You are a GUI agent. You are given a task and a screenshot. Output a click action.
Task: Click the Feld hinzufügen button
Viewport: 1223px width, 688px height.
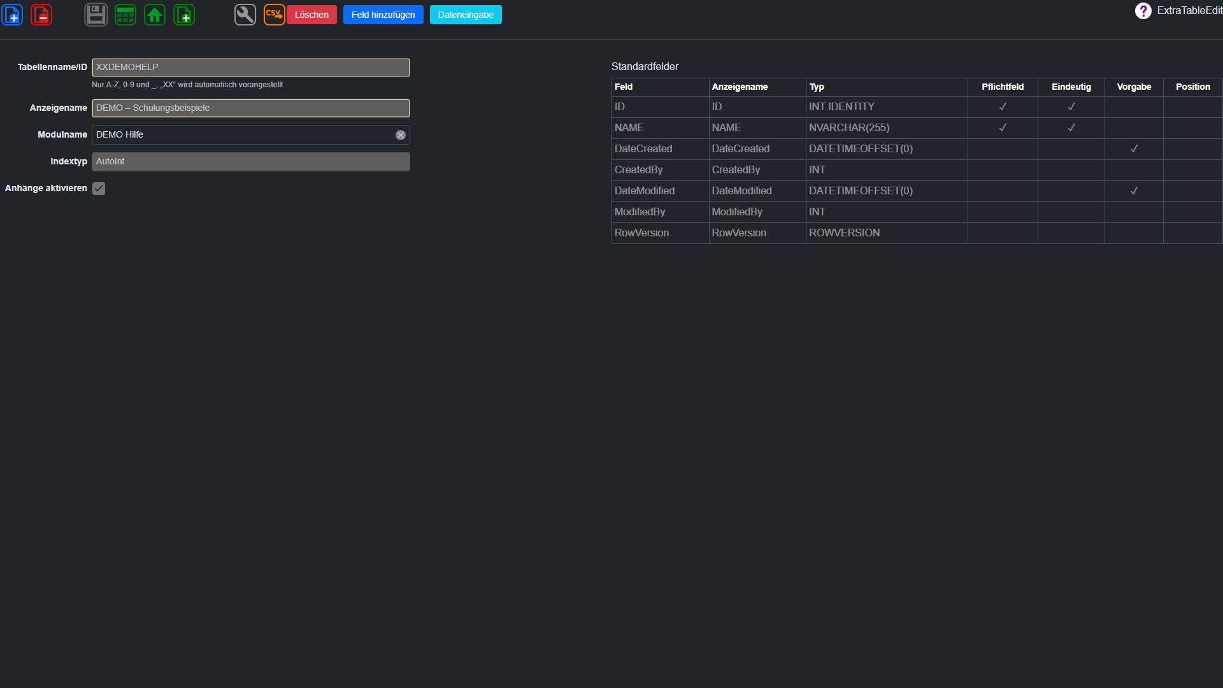click(x=383, y=15)
